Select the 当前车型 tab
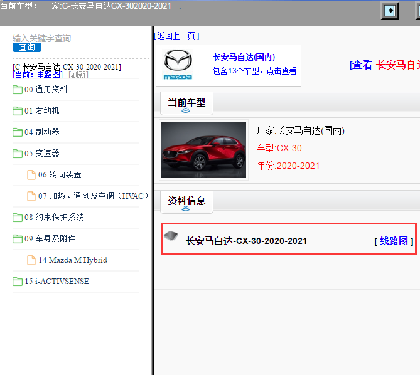The image size is (420, 375). [186, 103]
